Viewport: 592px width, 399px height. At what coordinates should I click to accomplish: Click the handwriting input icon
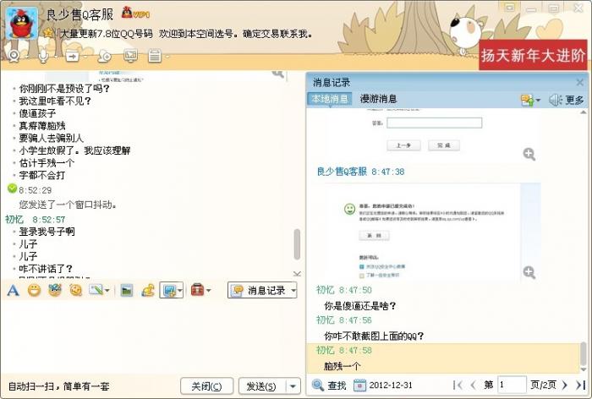[x=96, y=290]
